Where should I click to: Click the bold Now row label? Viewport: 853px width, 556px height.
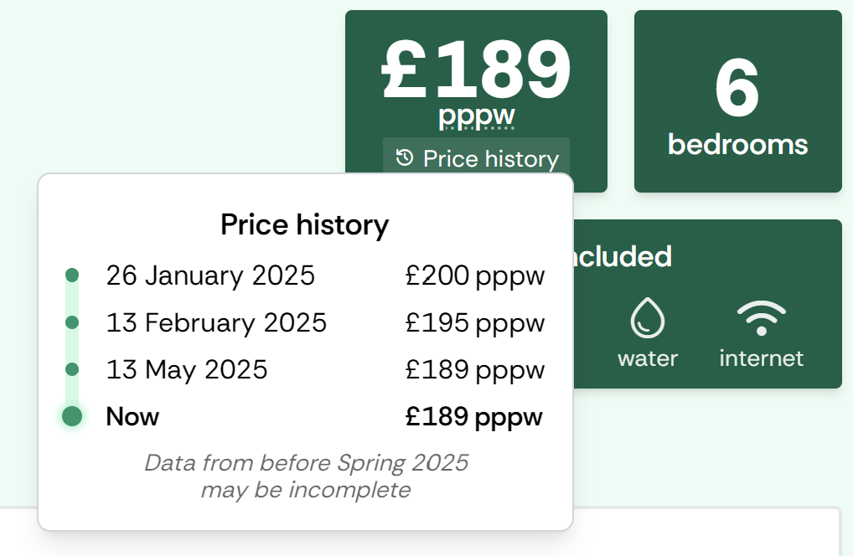pyautogui.click(x=132, y=416)
